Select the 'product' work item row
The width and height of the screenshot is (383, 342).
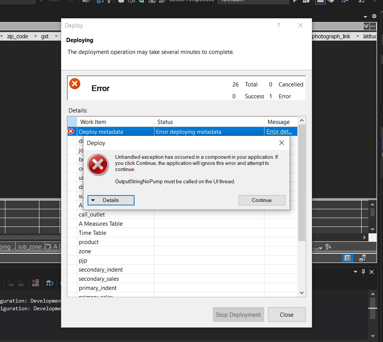[182, 242]
